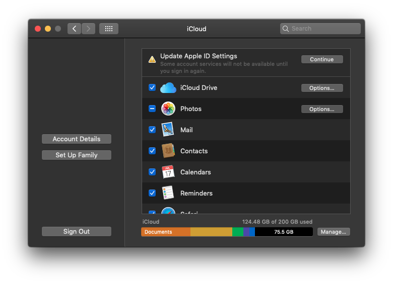Viewport: 393px width, 284px height.
Task: Open iCloud Drive Options
Action: [322, 88]
